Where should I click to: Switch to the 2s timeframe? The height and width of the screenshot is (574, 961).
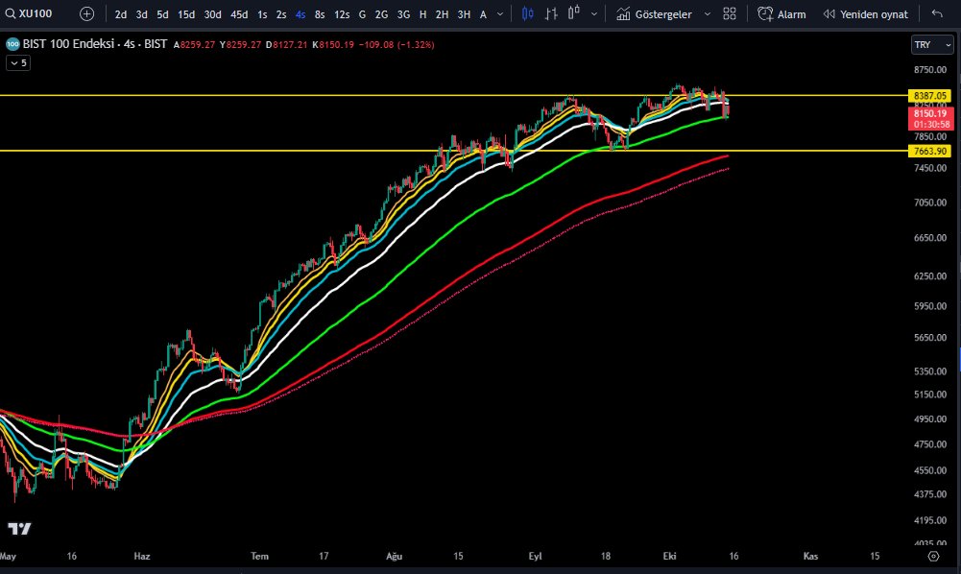(x=281, y=14)
